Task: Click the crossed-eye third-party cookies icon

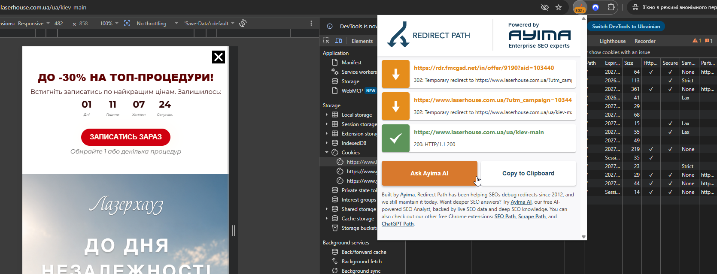Action: click(545, 7)
